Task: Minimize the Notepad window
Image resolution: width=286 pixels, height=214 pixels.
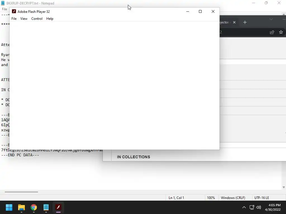Action: pos(254,3)
